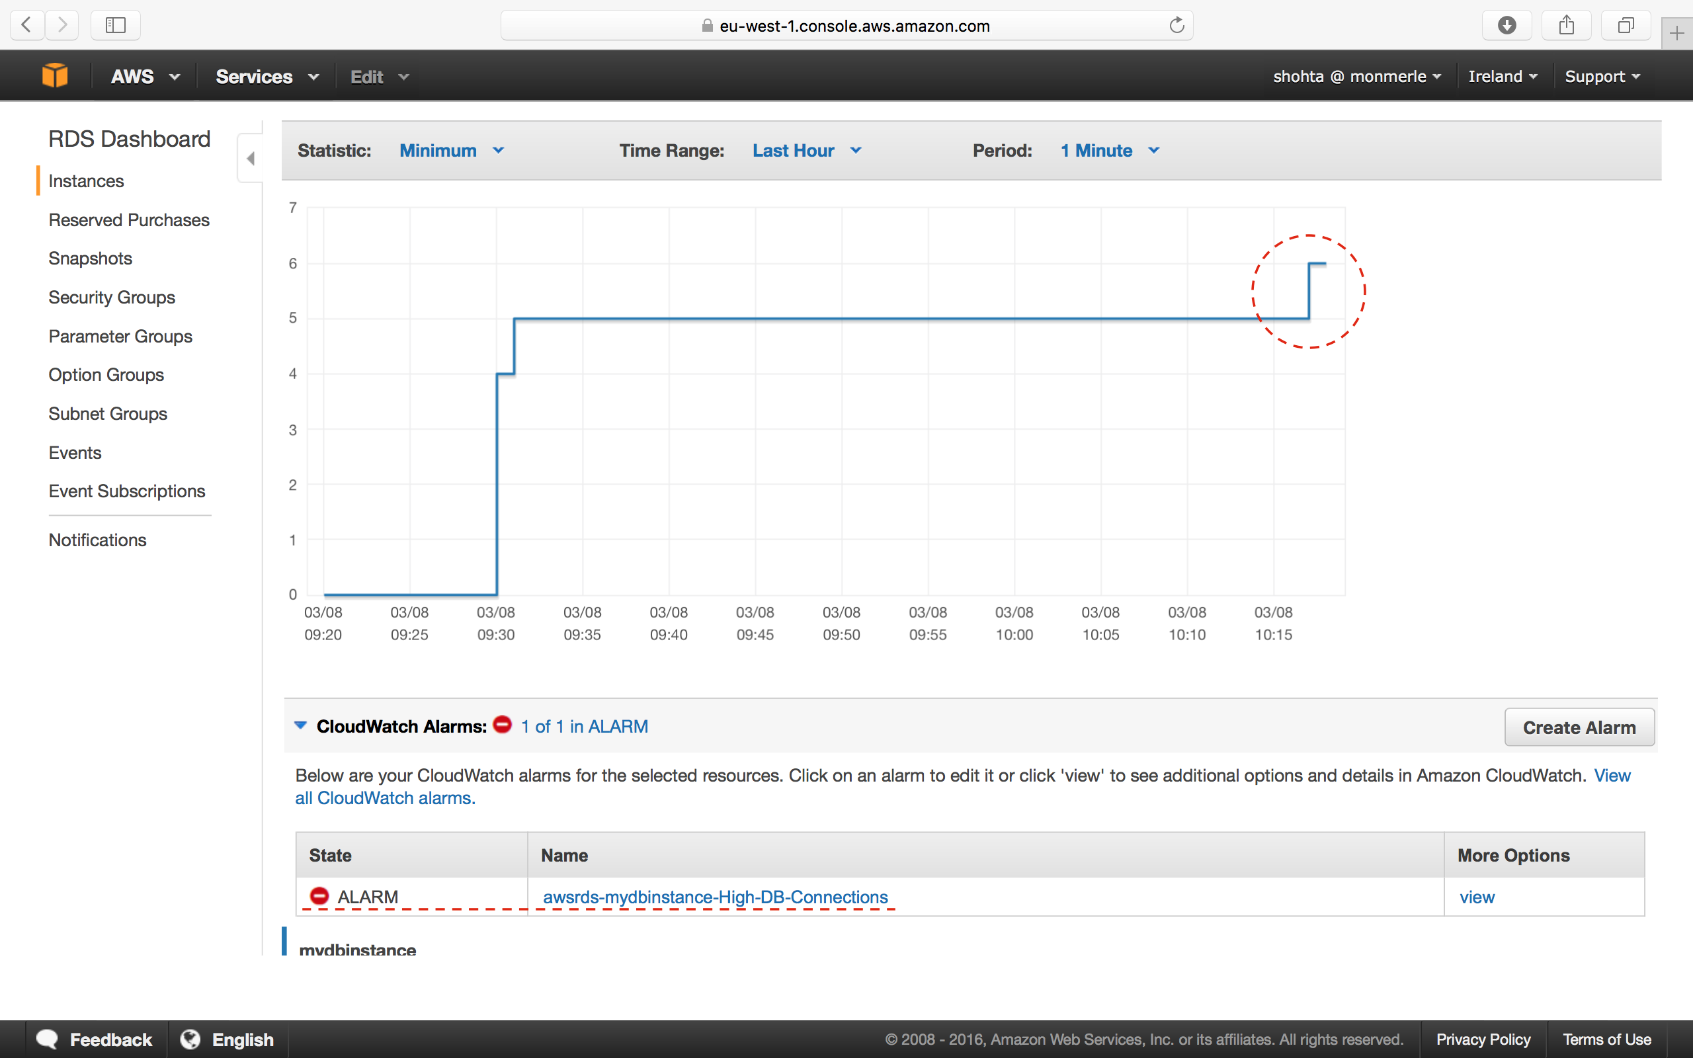Open the Services dropdown menu
This screenshot has width=1693, height=1058.
pos(267,76)
